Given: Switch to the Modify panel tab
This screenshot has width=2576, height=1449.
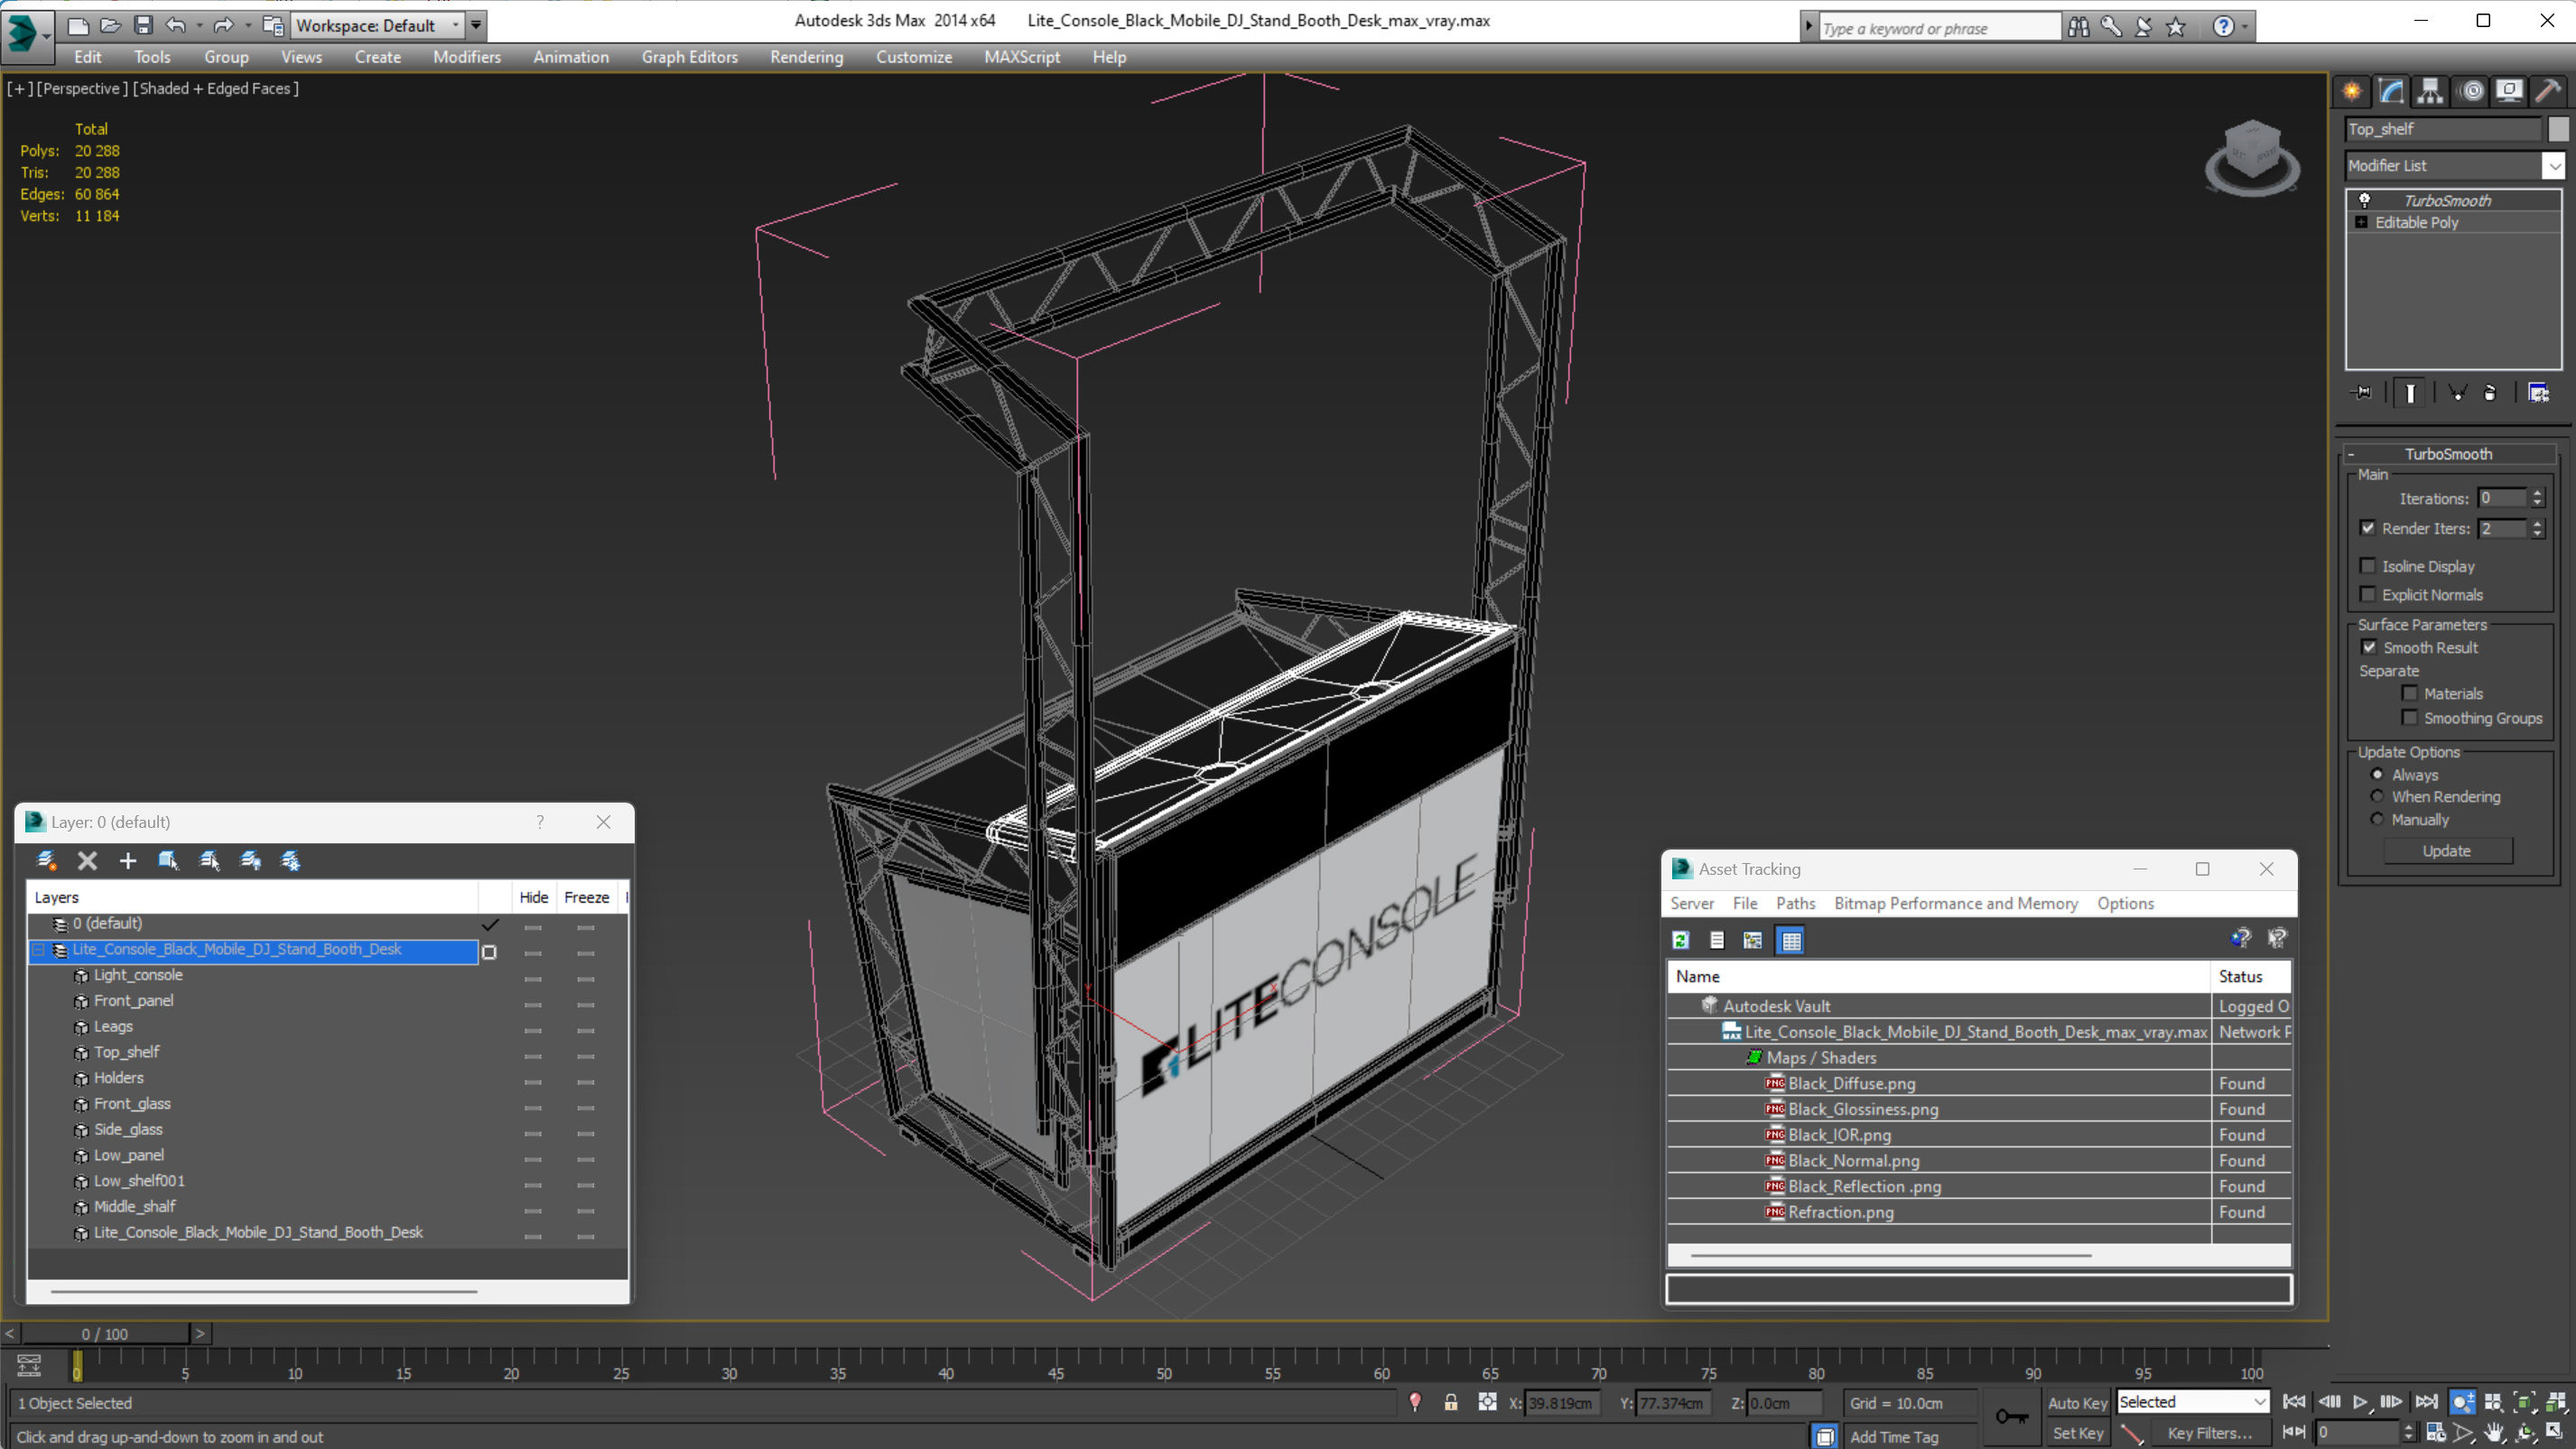Looking at the screenshot, I should click(2391, 91).
